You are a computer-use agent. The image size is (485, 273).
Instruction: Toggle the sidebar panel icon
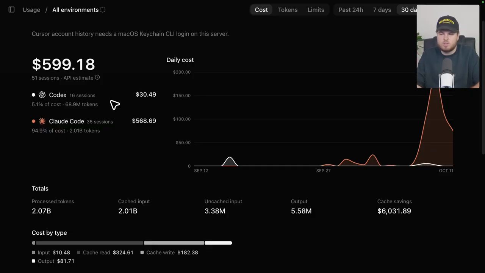(x=11, y=9)
